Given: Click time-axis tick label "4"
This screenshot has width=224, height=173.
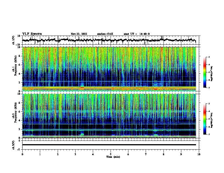Looking at the screenshot, I should pyautogui.click(x=93, y=154).
